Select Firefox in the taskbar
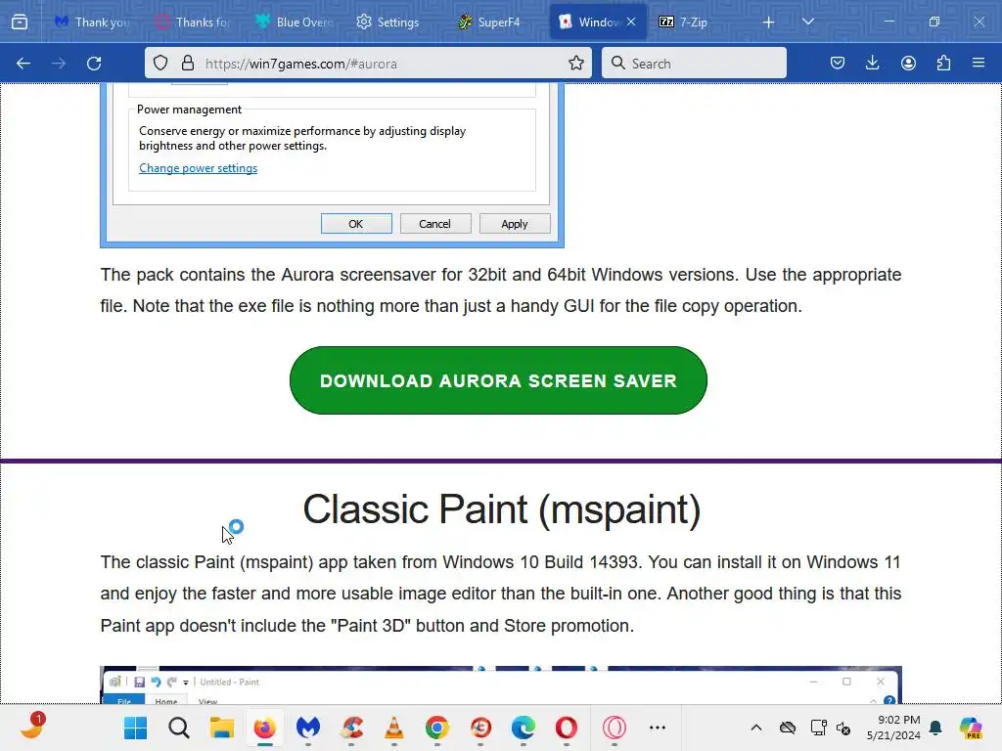Image resolution: width=1002 pixels, height=751 pixels. pyautogui.click(x=264, y=728)
